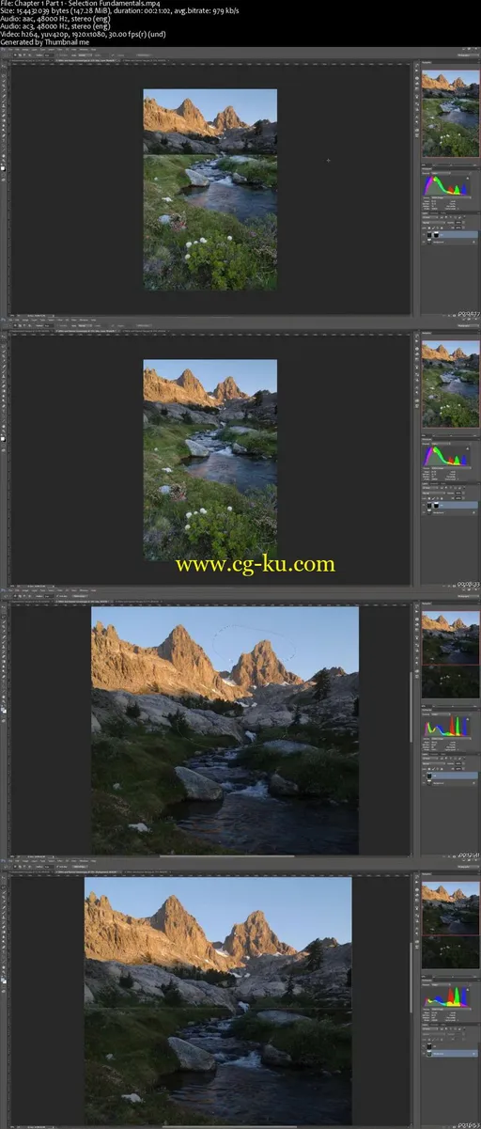
Task: Click the Navigator preview thumbnail in the fourth frame
Action: pyautogui.click(x=450, y=926)
